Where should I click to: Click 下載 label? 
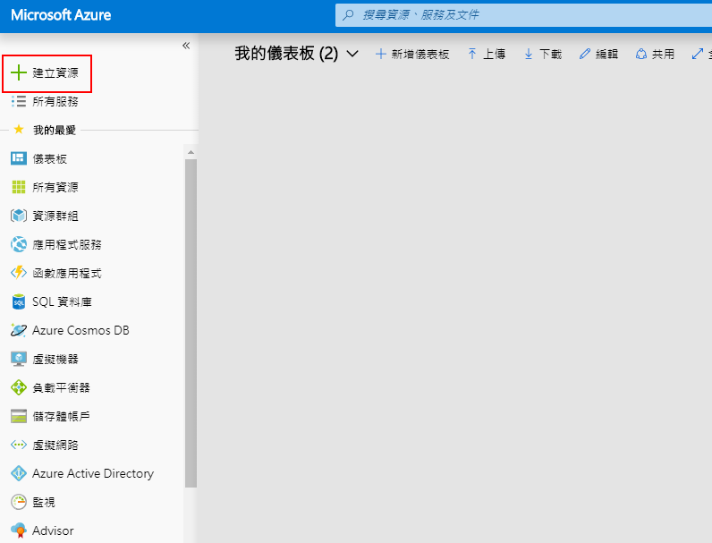550,54
